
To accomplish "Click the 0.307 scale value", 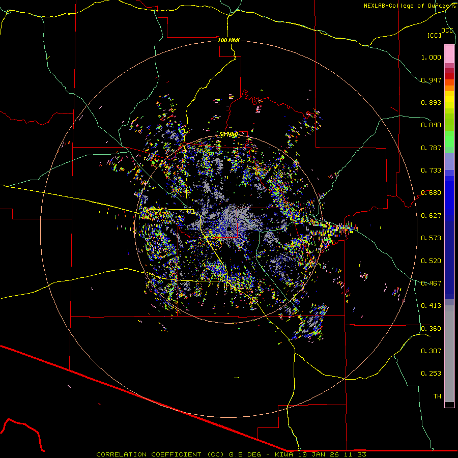I will (x=431, y=351).
